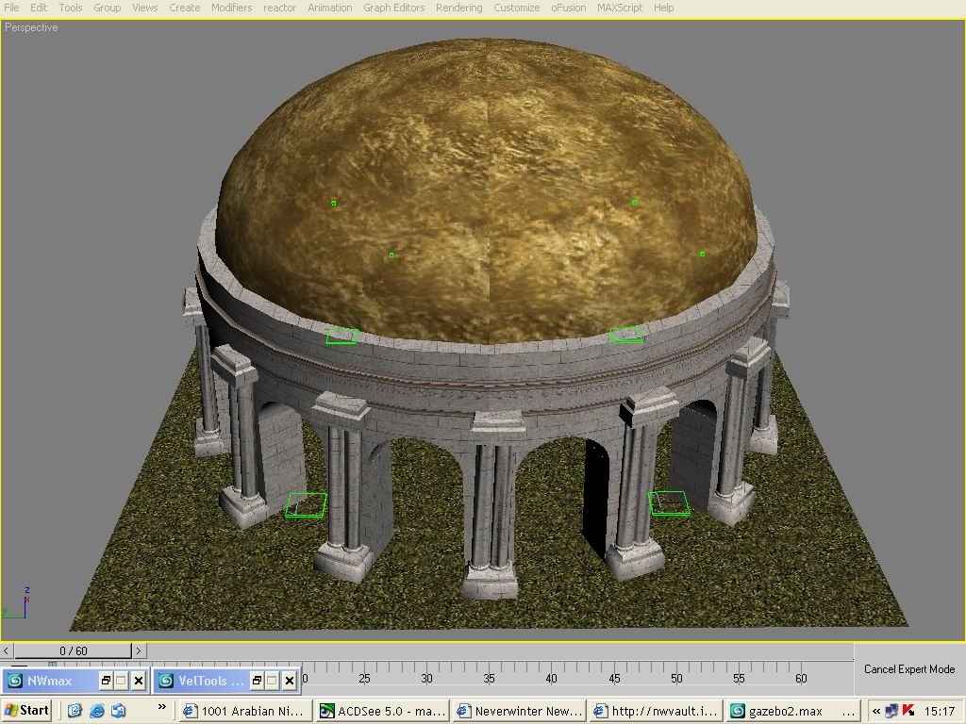The height and width of the screenshot is (724, 966).
Task: Click the VelTools window icon
Action: click(166, 680)
